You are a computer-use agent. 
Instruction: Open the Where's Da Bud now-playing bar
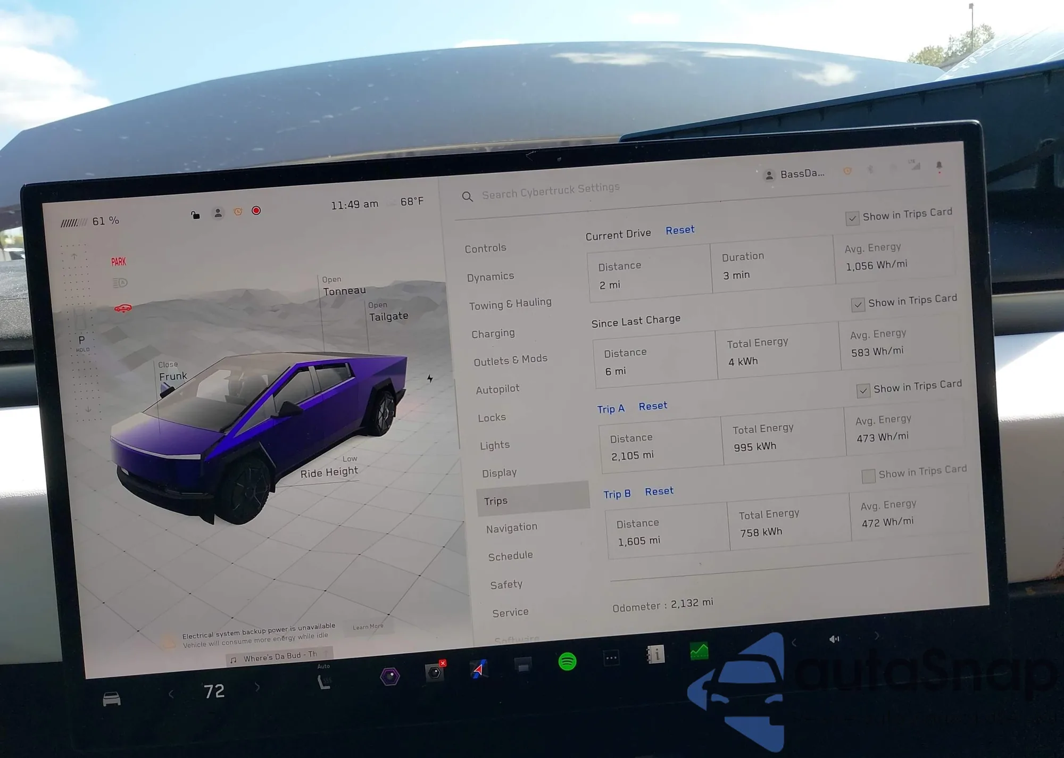pos(280,656)
